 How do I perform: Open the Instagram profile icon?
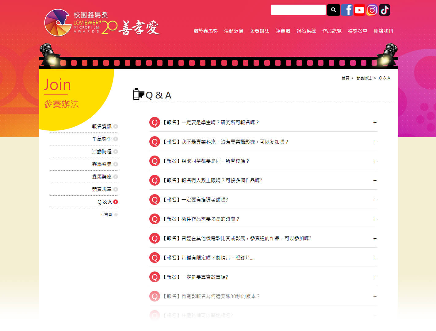pos(372,10)
